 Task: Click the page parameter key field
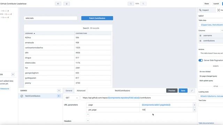(x=113, y=105)
